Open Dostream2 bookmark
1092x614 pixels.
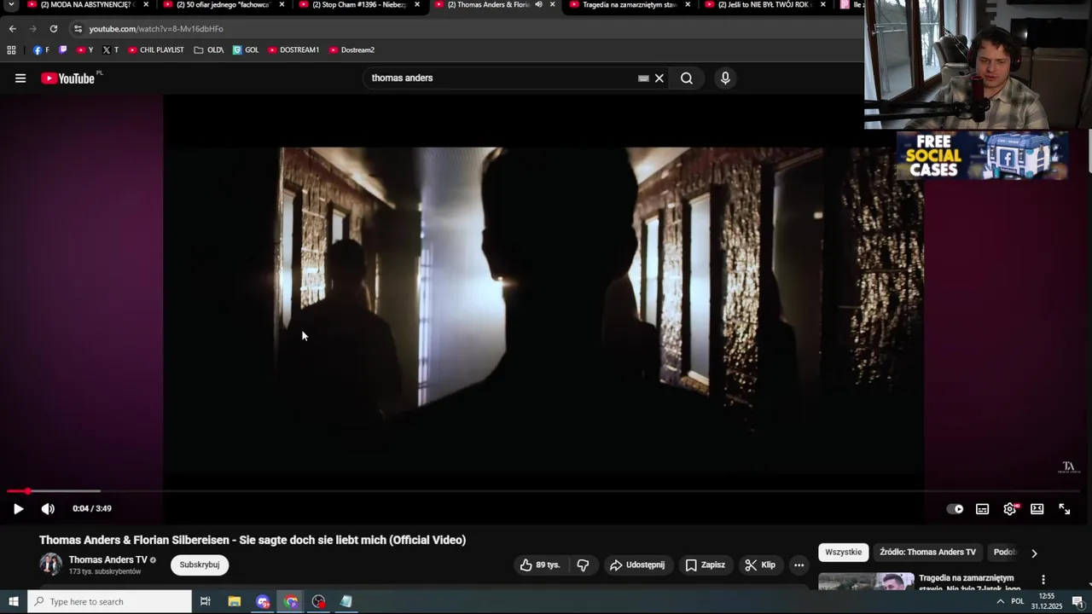click(351, 50)
